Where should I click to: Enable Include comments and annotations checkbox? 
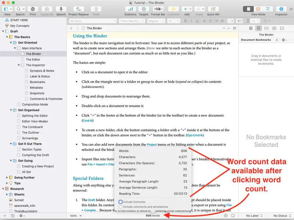tap(121, 207)
